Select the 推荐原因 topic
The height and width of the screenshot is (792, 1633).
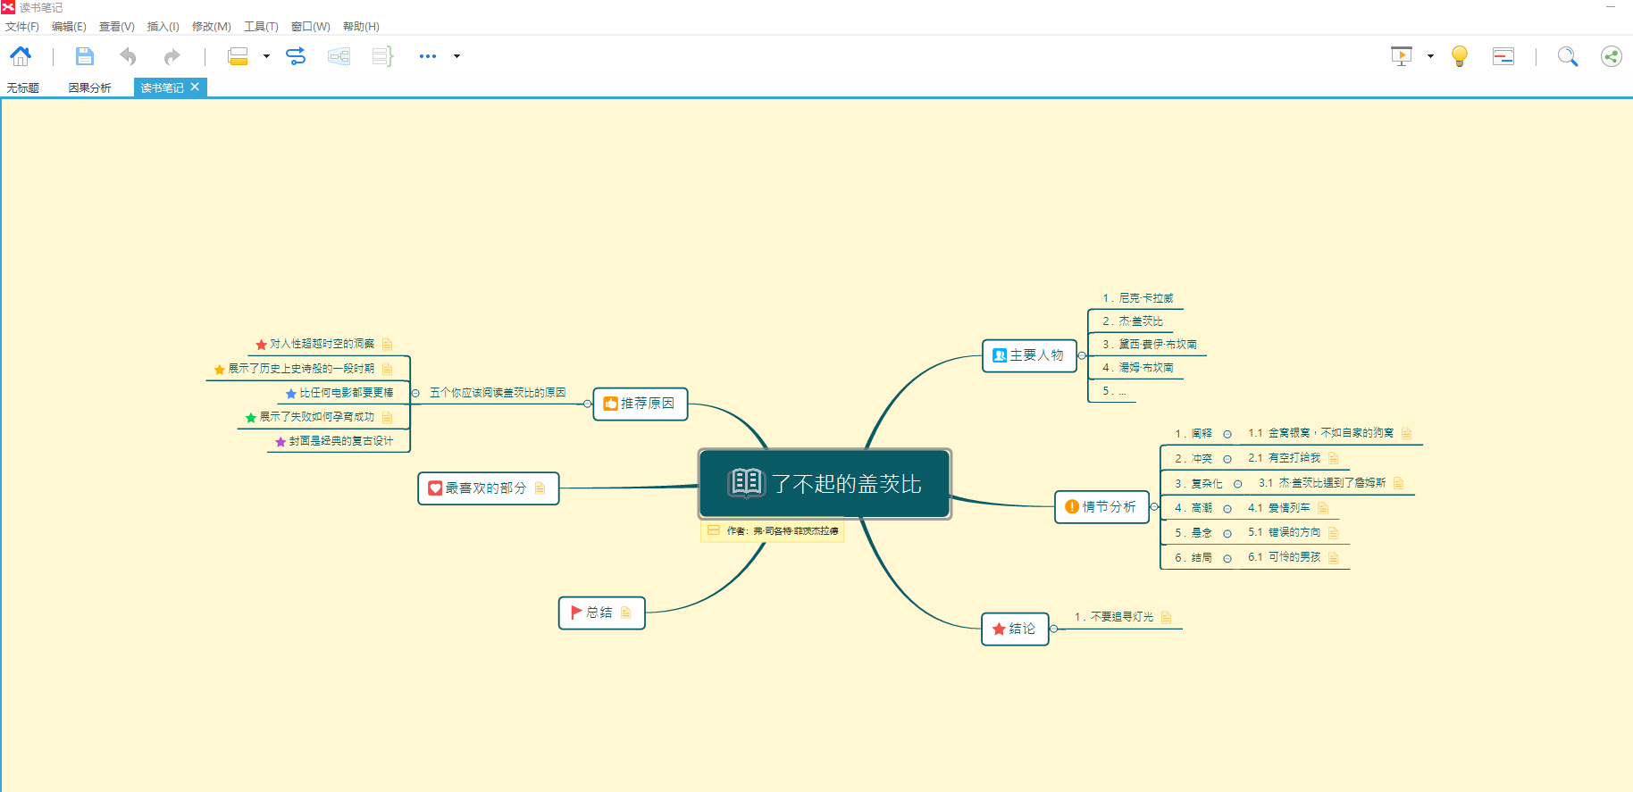[641, 404]
